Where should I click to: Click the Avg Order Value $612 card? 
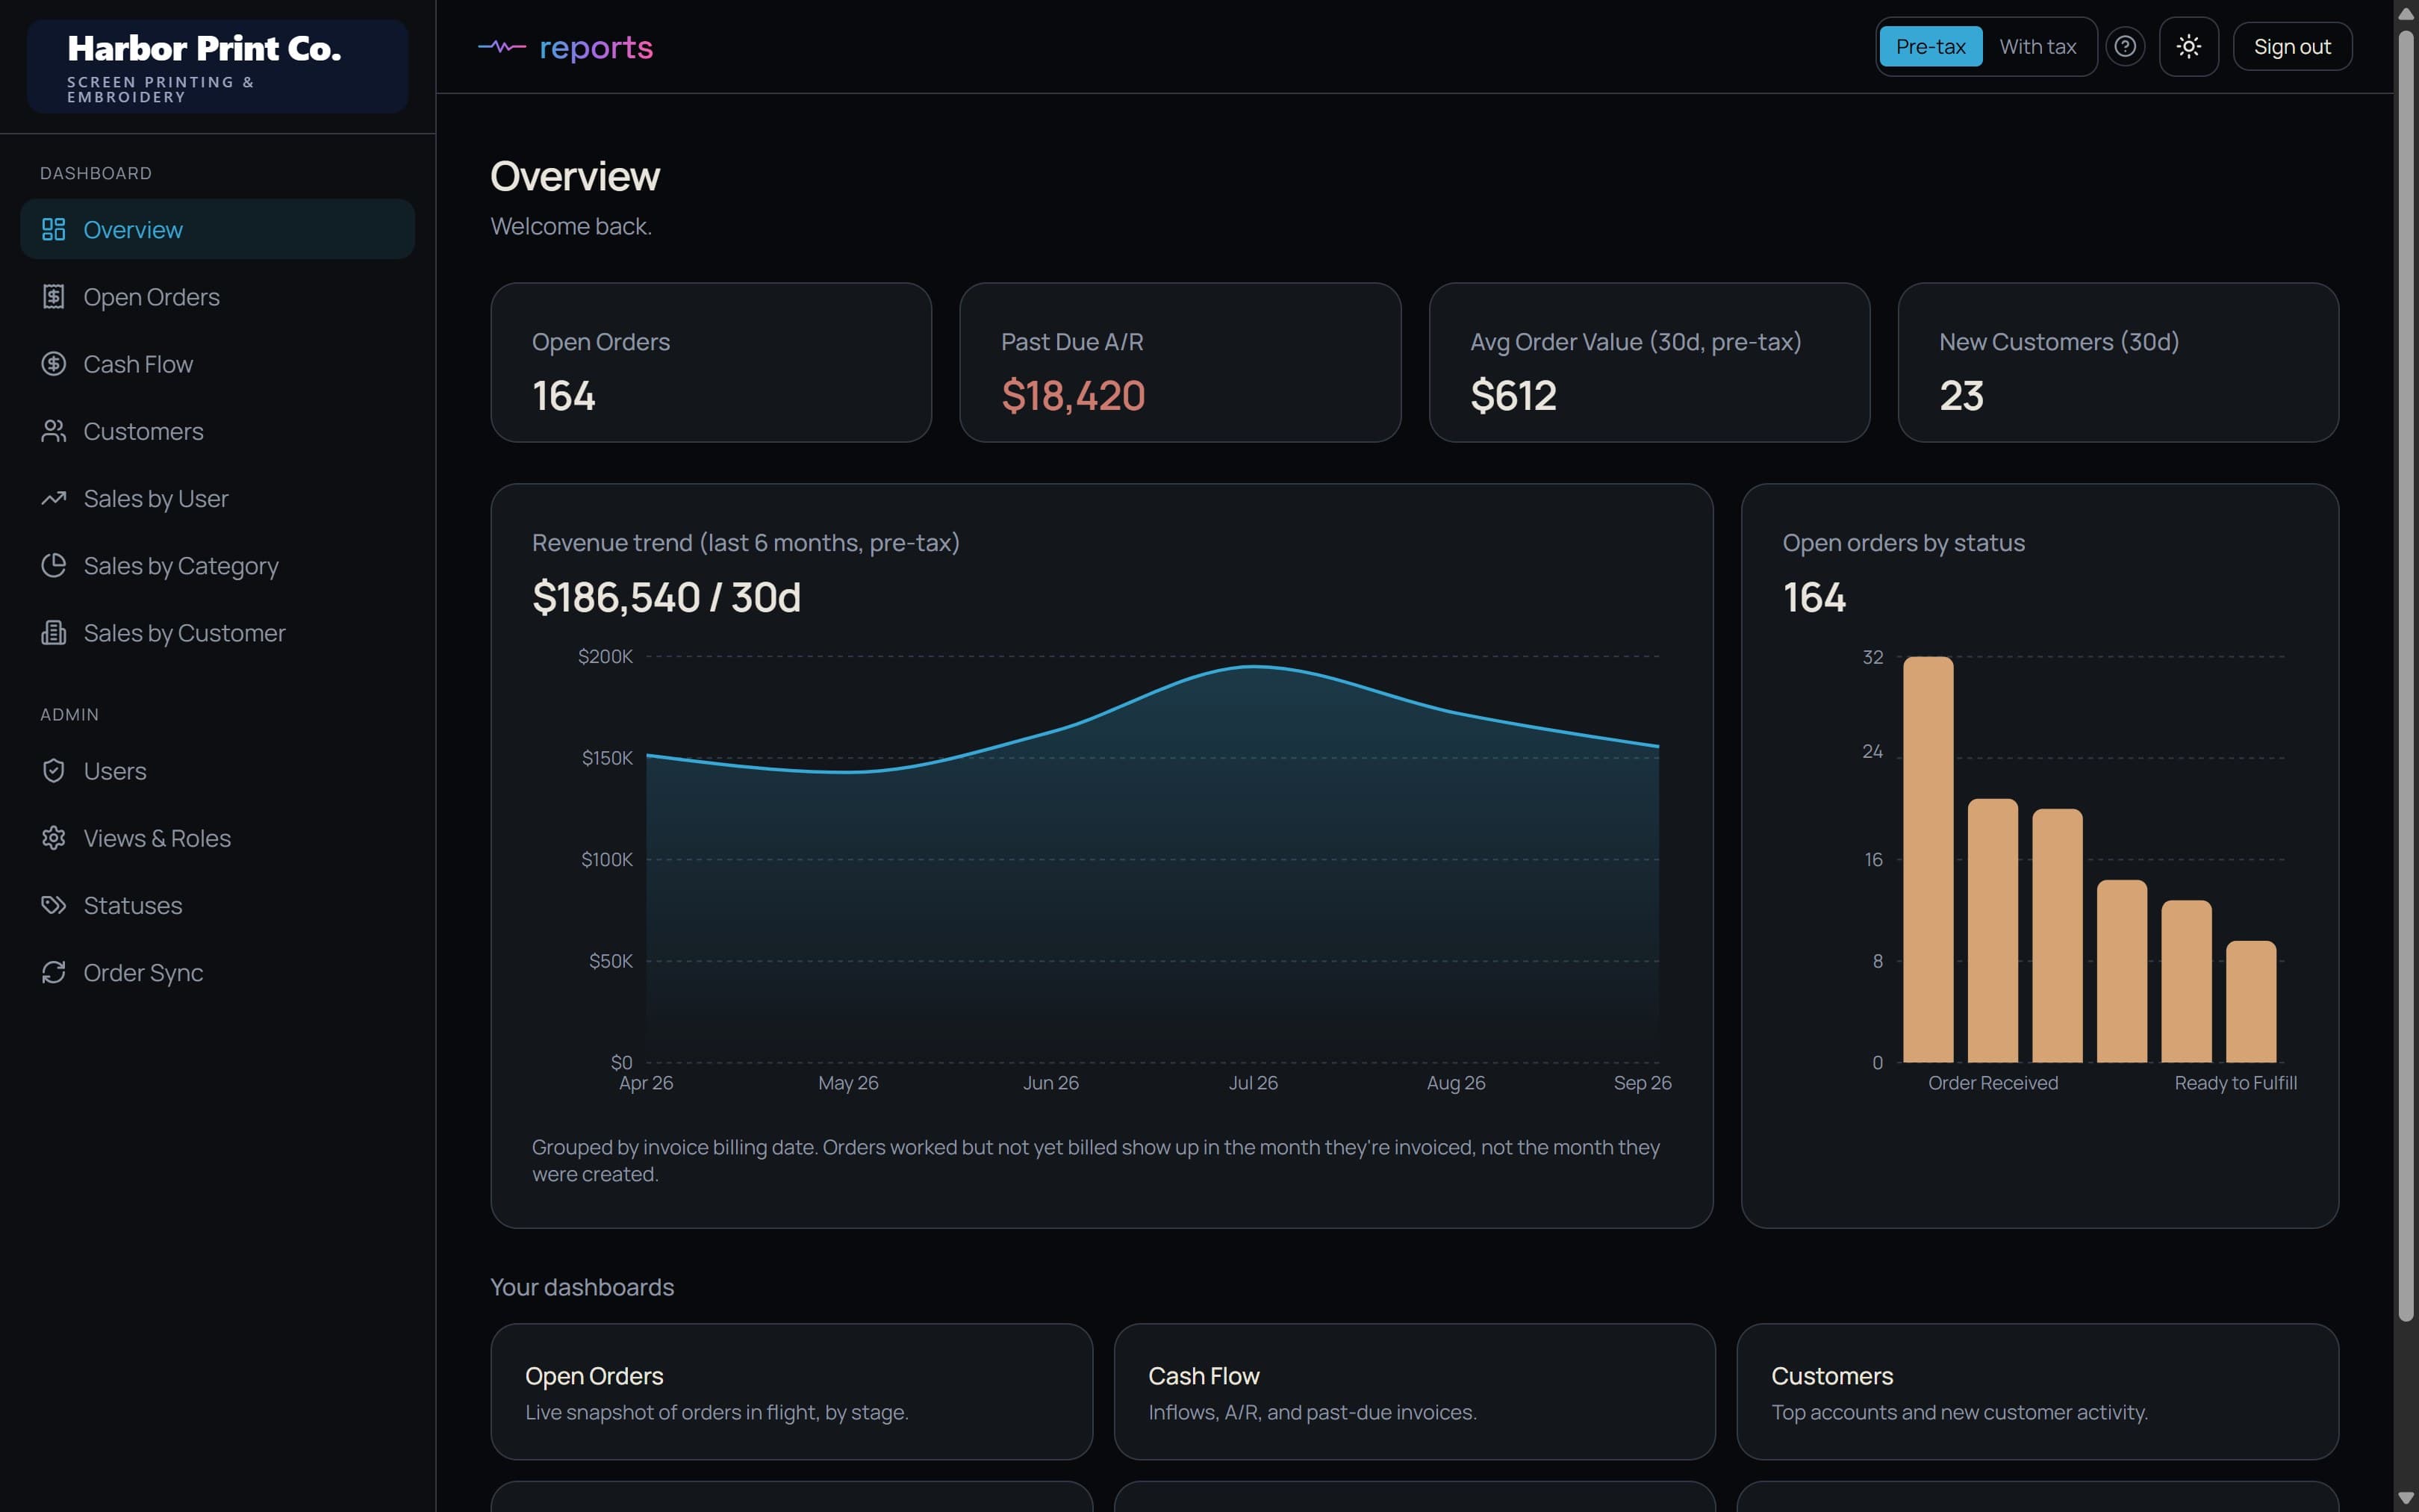[x=1649, y=362]
